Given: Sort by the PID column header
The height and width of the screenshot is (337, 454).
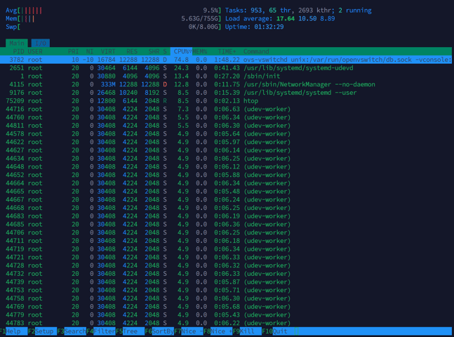Looking at the screenshot, I should pyautogui.click(x=18, y=51).
